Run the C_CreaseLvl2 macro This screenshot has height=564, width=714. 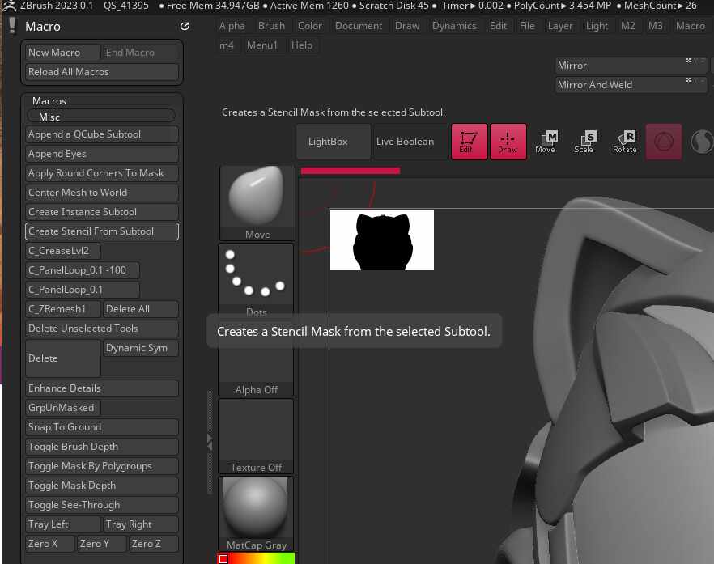63,251
